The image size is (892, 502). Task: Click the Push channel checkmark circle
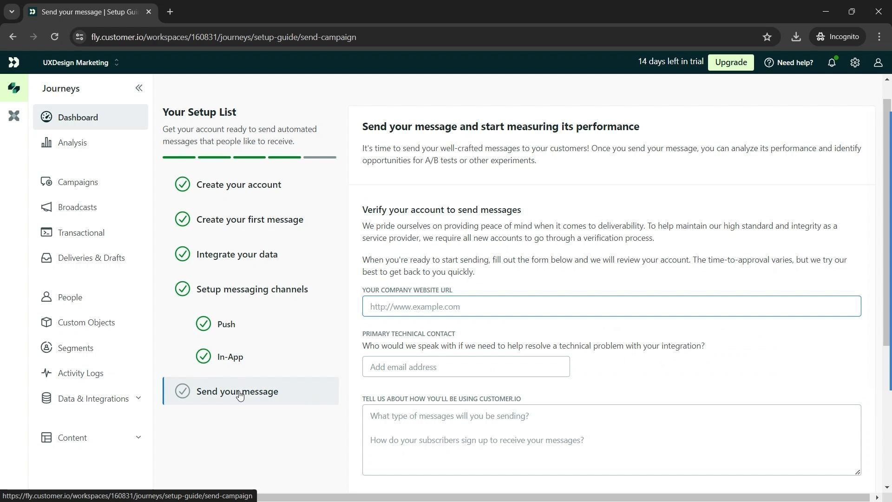203,324
